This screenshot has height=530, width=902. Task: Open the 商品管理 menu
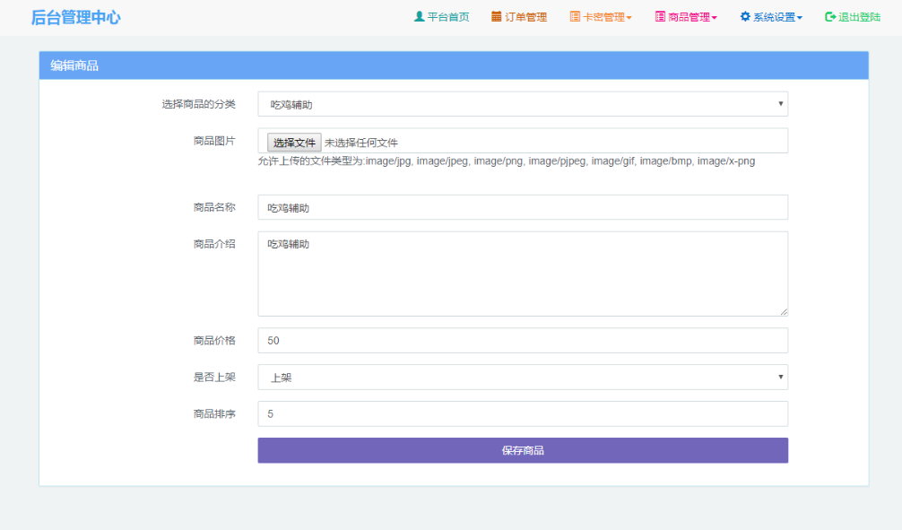pyautogui.click(x=686, y=17)
